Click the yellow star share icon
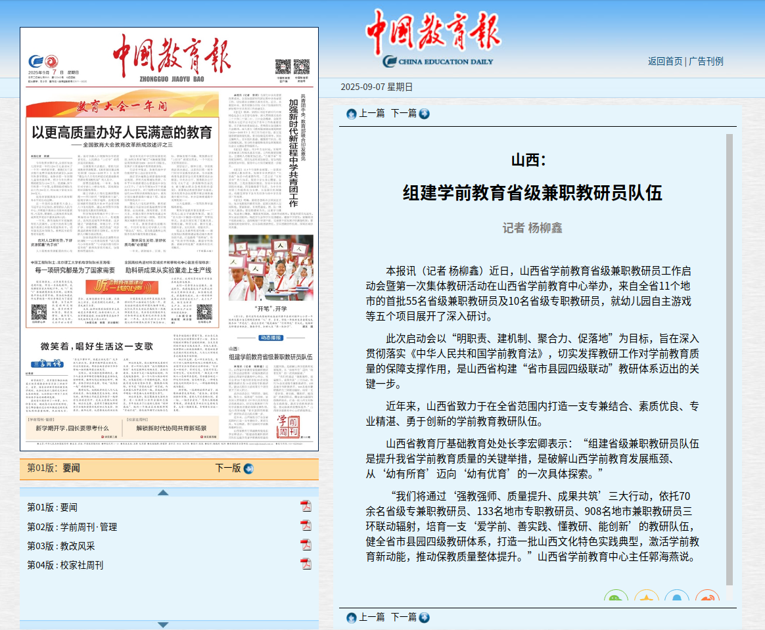Screen dimensions: 765x630 pos(646,598)
